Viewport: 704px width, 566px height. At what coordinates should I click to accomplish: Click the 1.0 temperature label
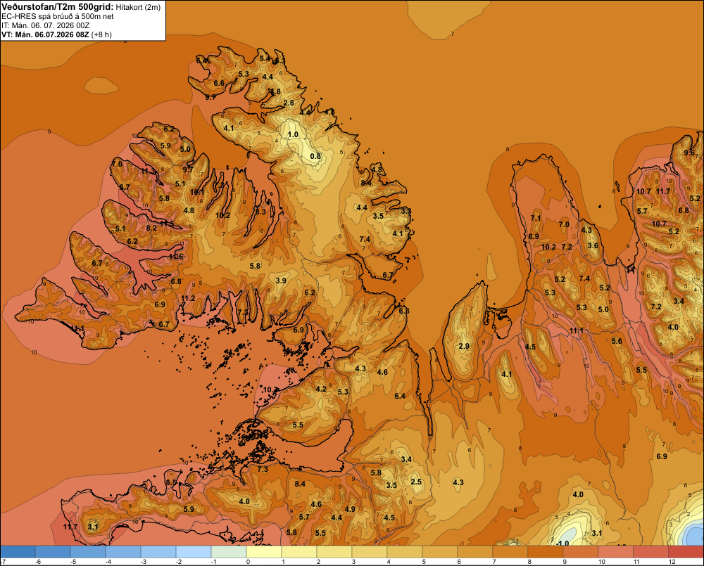tap(293, 134)
